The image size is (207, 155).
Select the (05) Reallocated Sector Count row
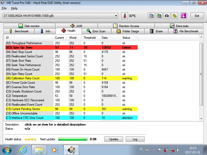pos(71,56)
